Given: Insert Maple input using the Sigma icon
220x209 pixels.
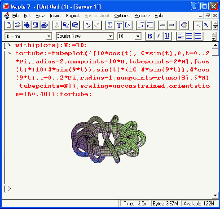Looking at the screenshot, I should pos(110,25).
